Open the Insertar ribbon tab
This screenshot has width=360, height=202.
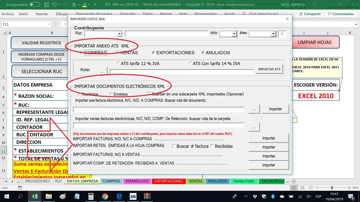[42, 14]
